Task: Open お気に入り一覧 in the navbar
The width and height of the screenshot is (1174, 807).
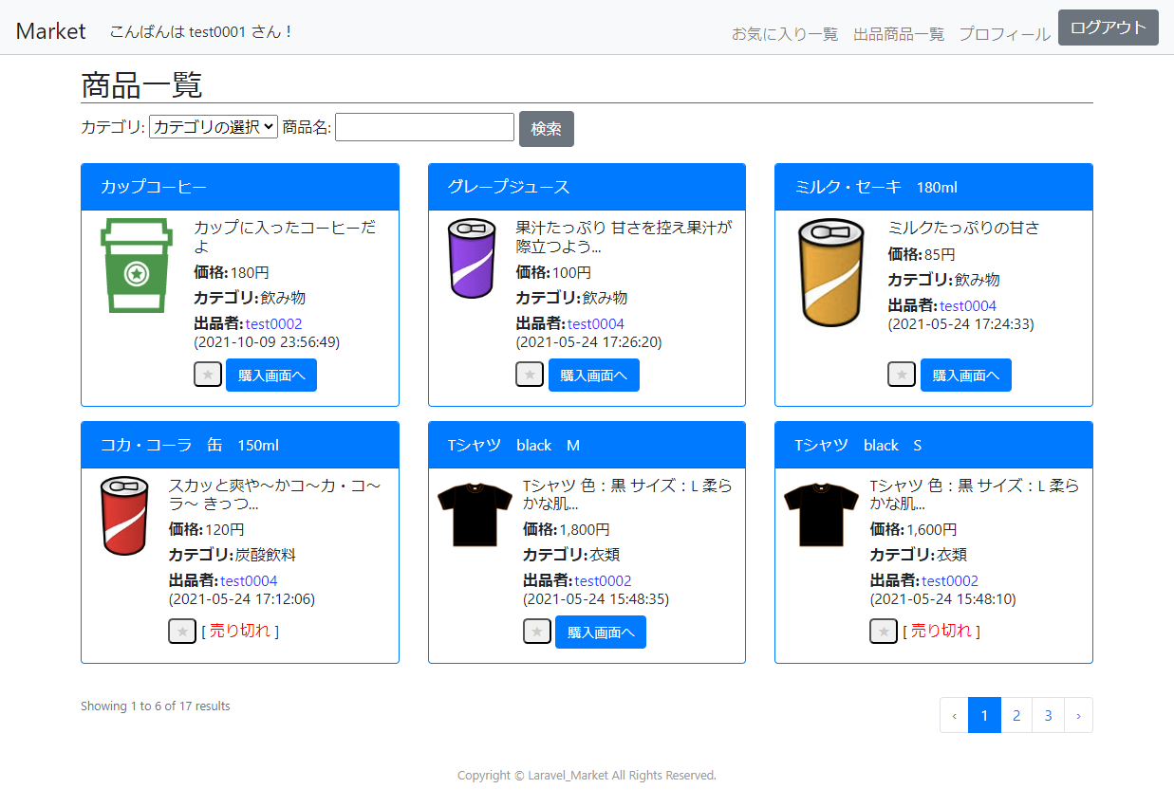Action: click(x=785, y=34)
